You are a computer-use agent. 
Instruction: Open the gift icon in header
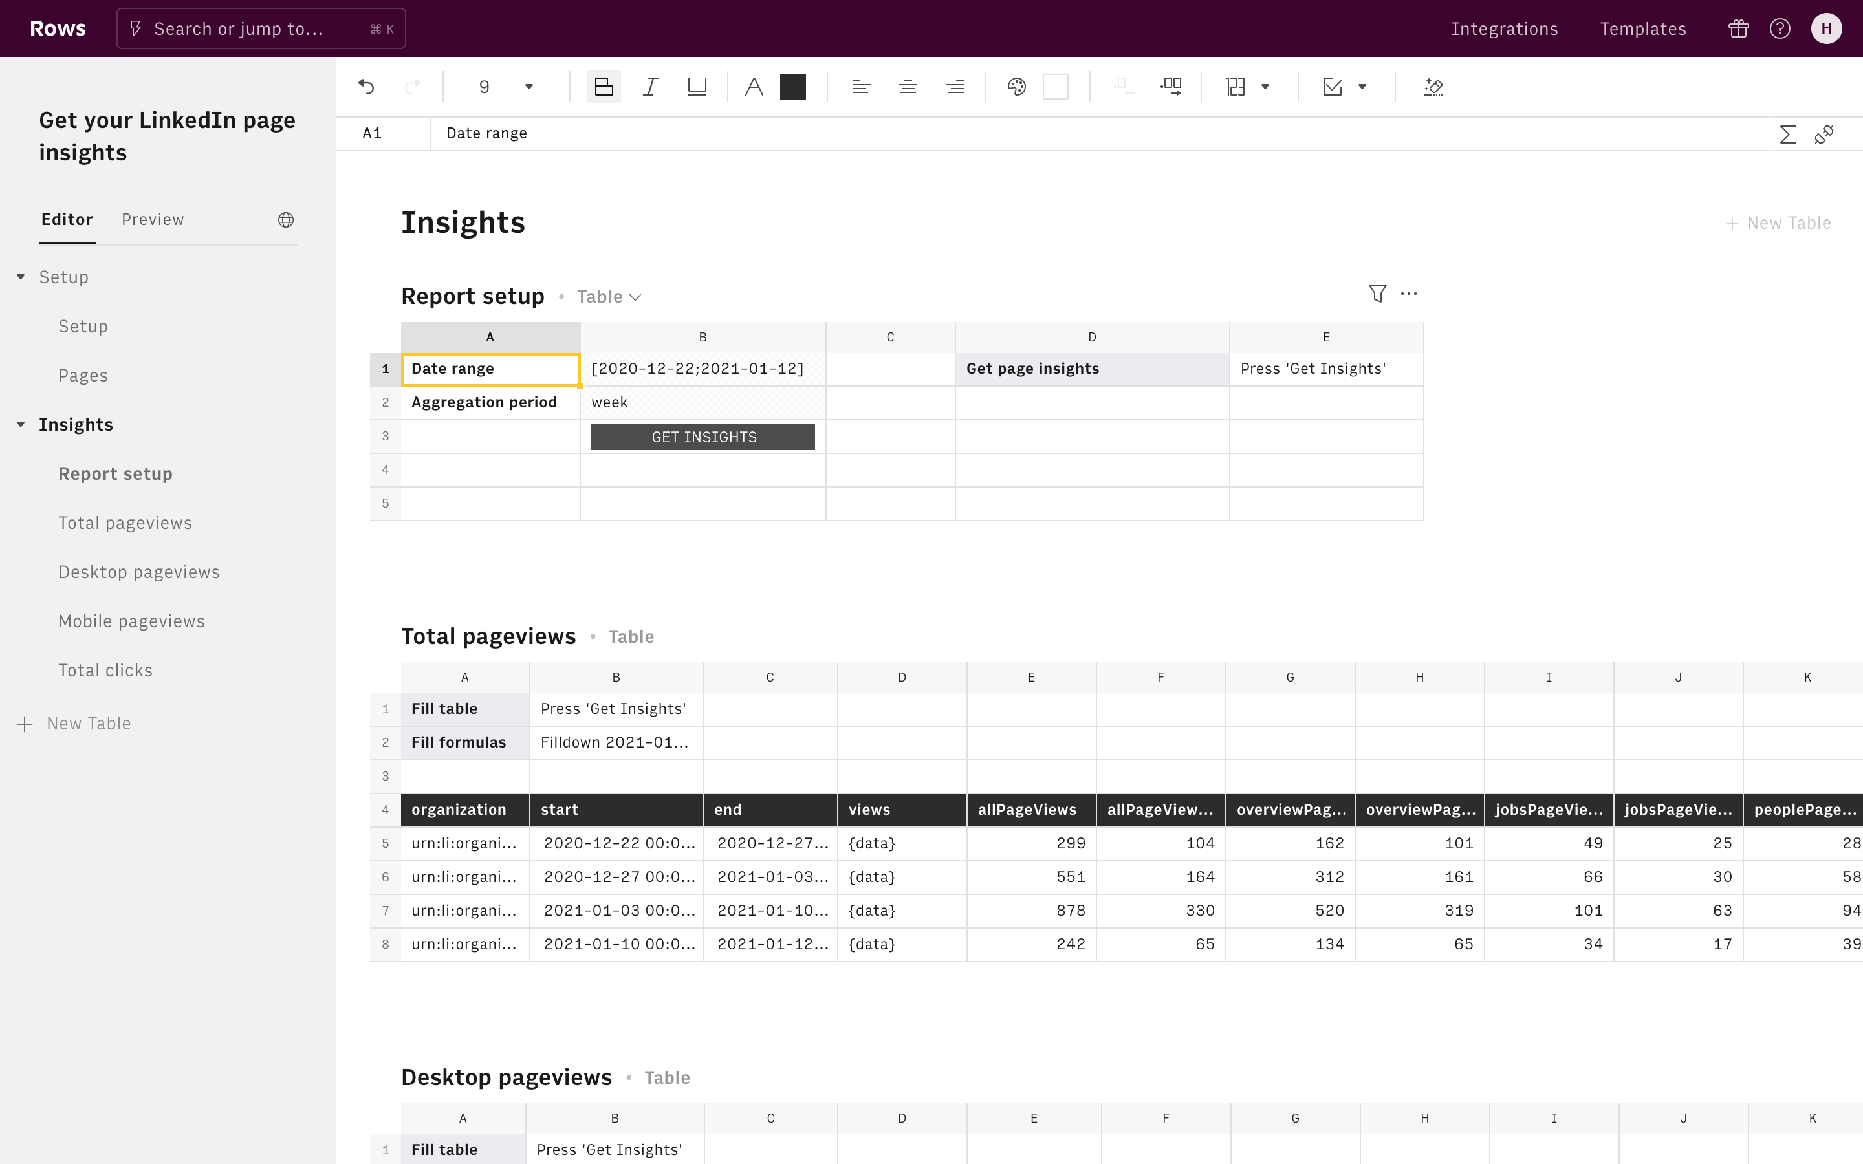1738,28
